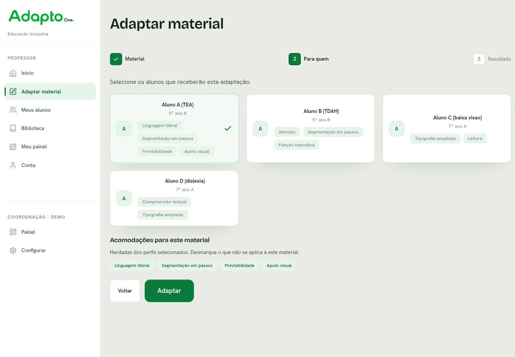
Task: Click the Adapto One logo
Action: (41, 17)
